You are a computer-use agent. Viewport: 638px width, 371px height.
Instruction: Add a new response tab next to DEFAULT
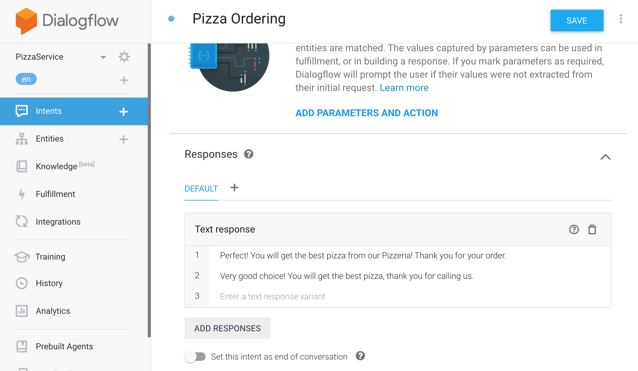coord(234,188)
